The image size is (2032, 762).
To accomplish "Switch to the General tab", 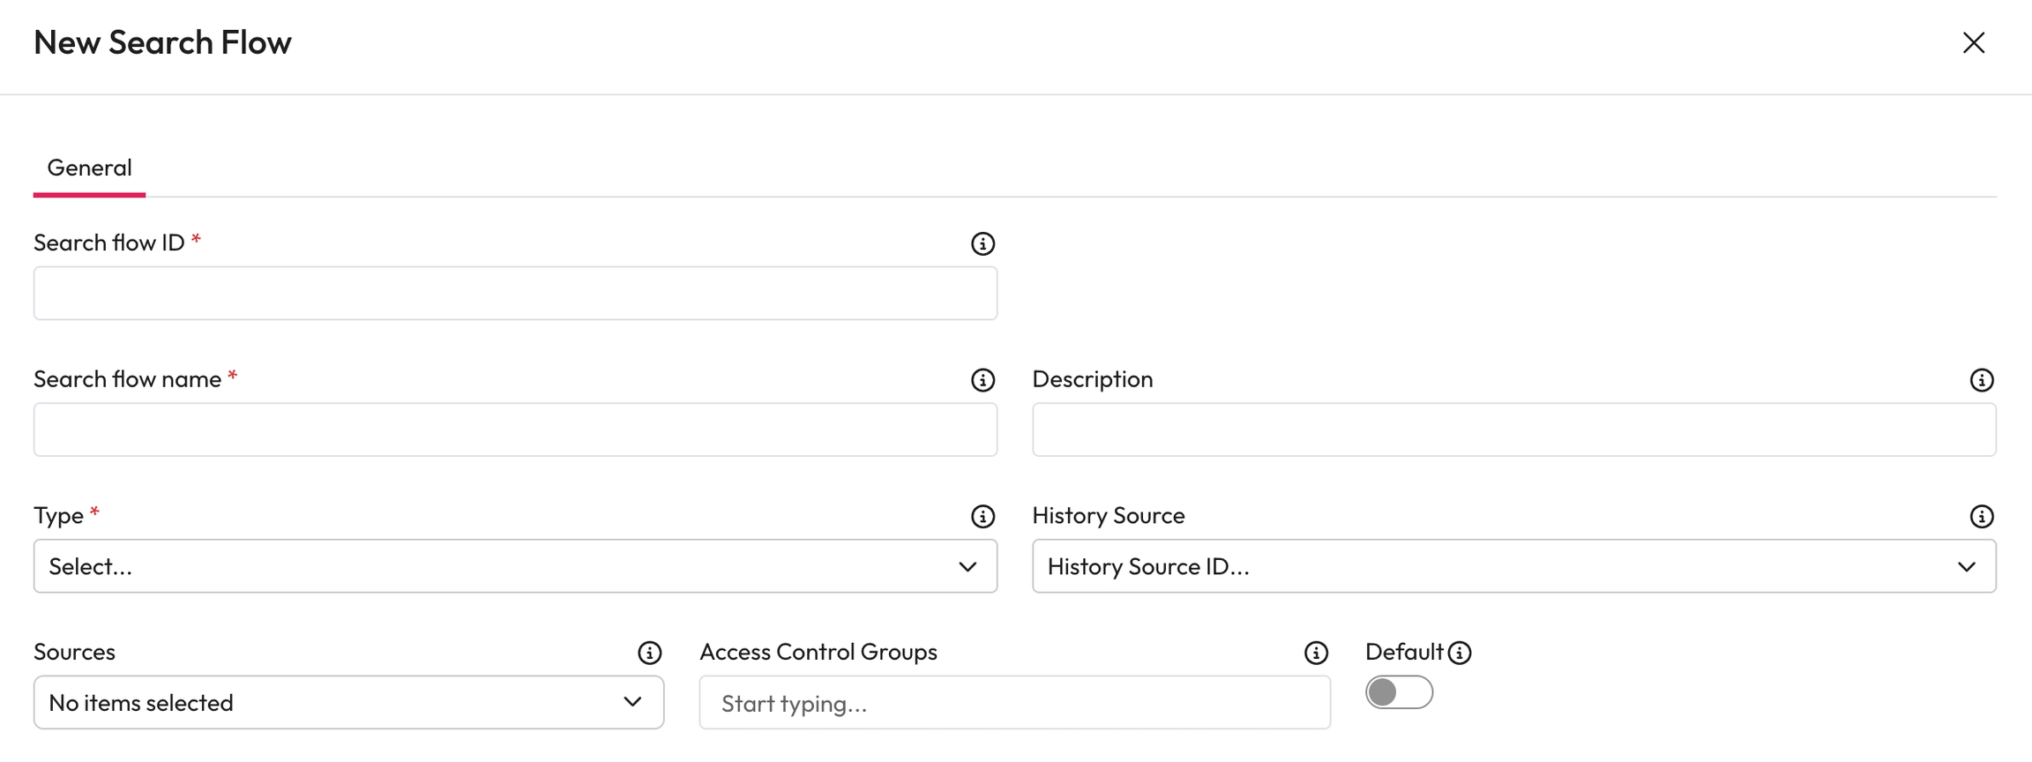I will (89, 168).
